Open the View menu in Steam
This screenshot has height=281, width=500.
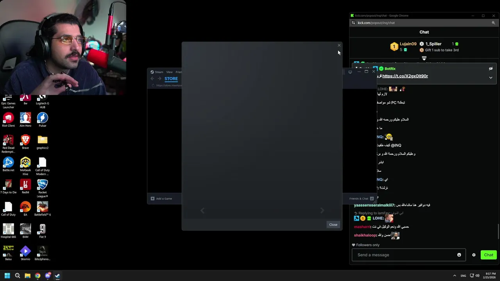pyautogui.click(x=169, y=72)
